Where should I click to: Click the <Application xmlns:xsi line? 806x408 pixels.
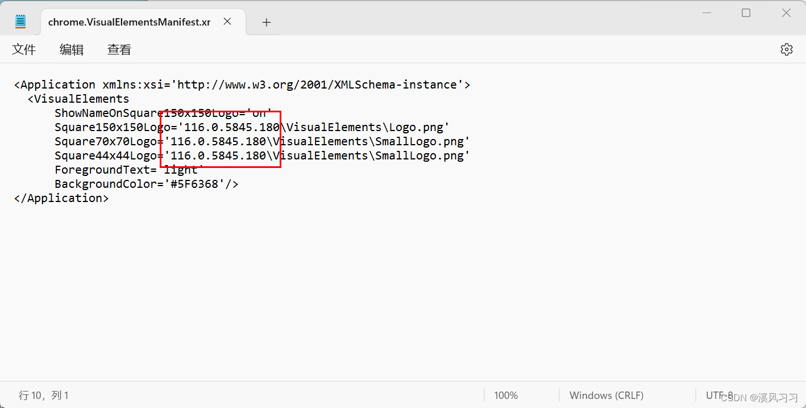click(x=242, y=85)
